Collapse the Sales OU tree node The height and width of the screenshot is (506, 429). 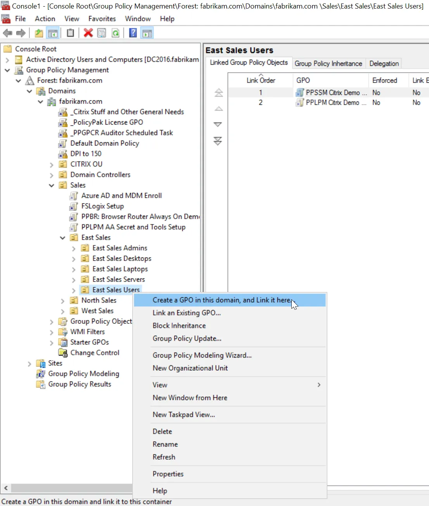[x=52, y=185]
